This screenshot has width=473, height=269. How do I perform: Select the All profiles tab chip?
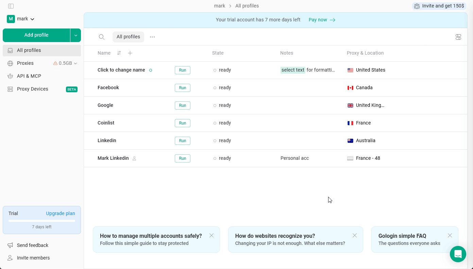click(128, 37)
